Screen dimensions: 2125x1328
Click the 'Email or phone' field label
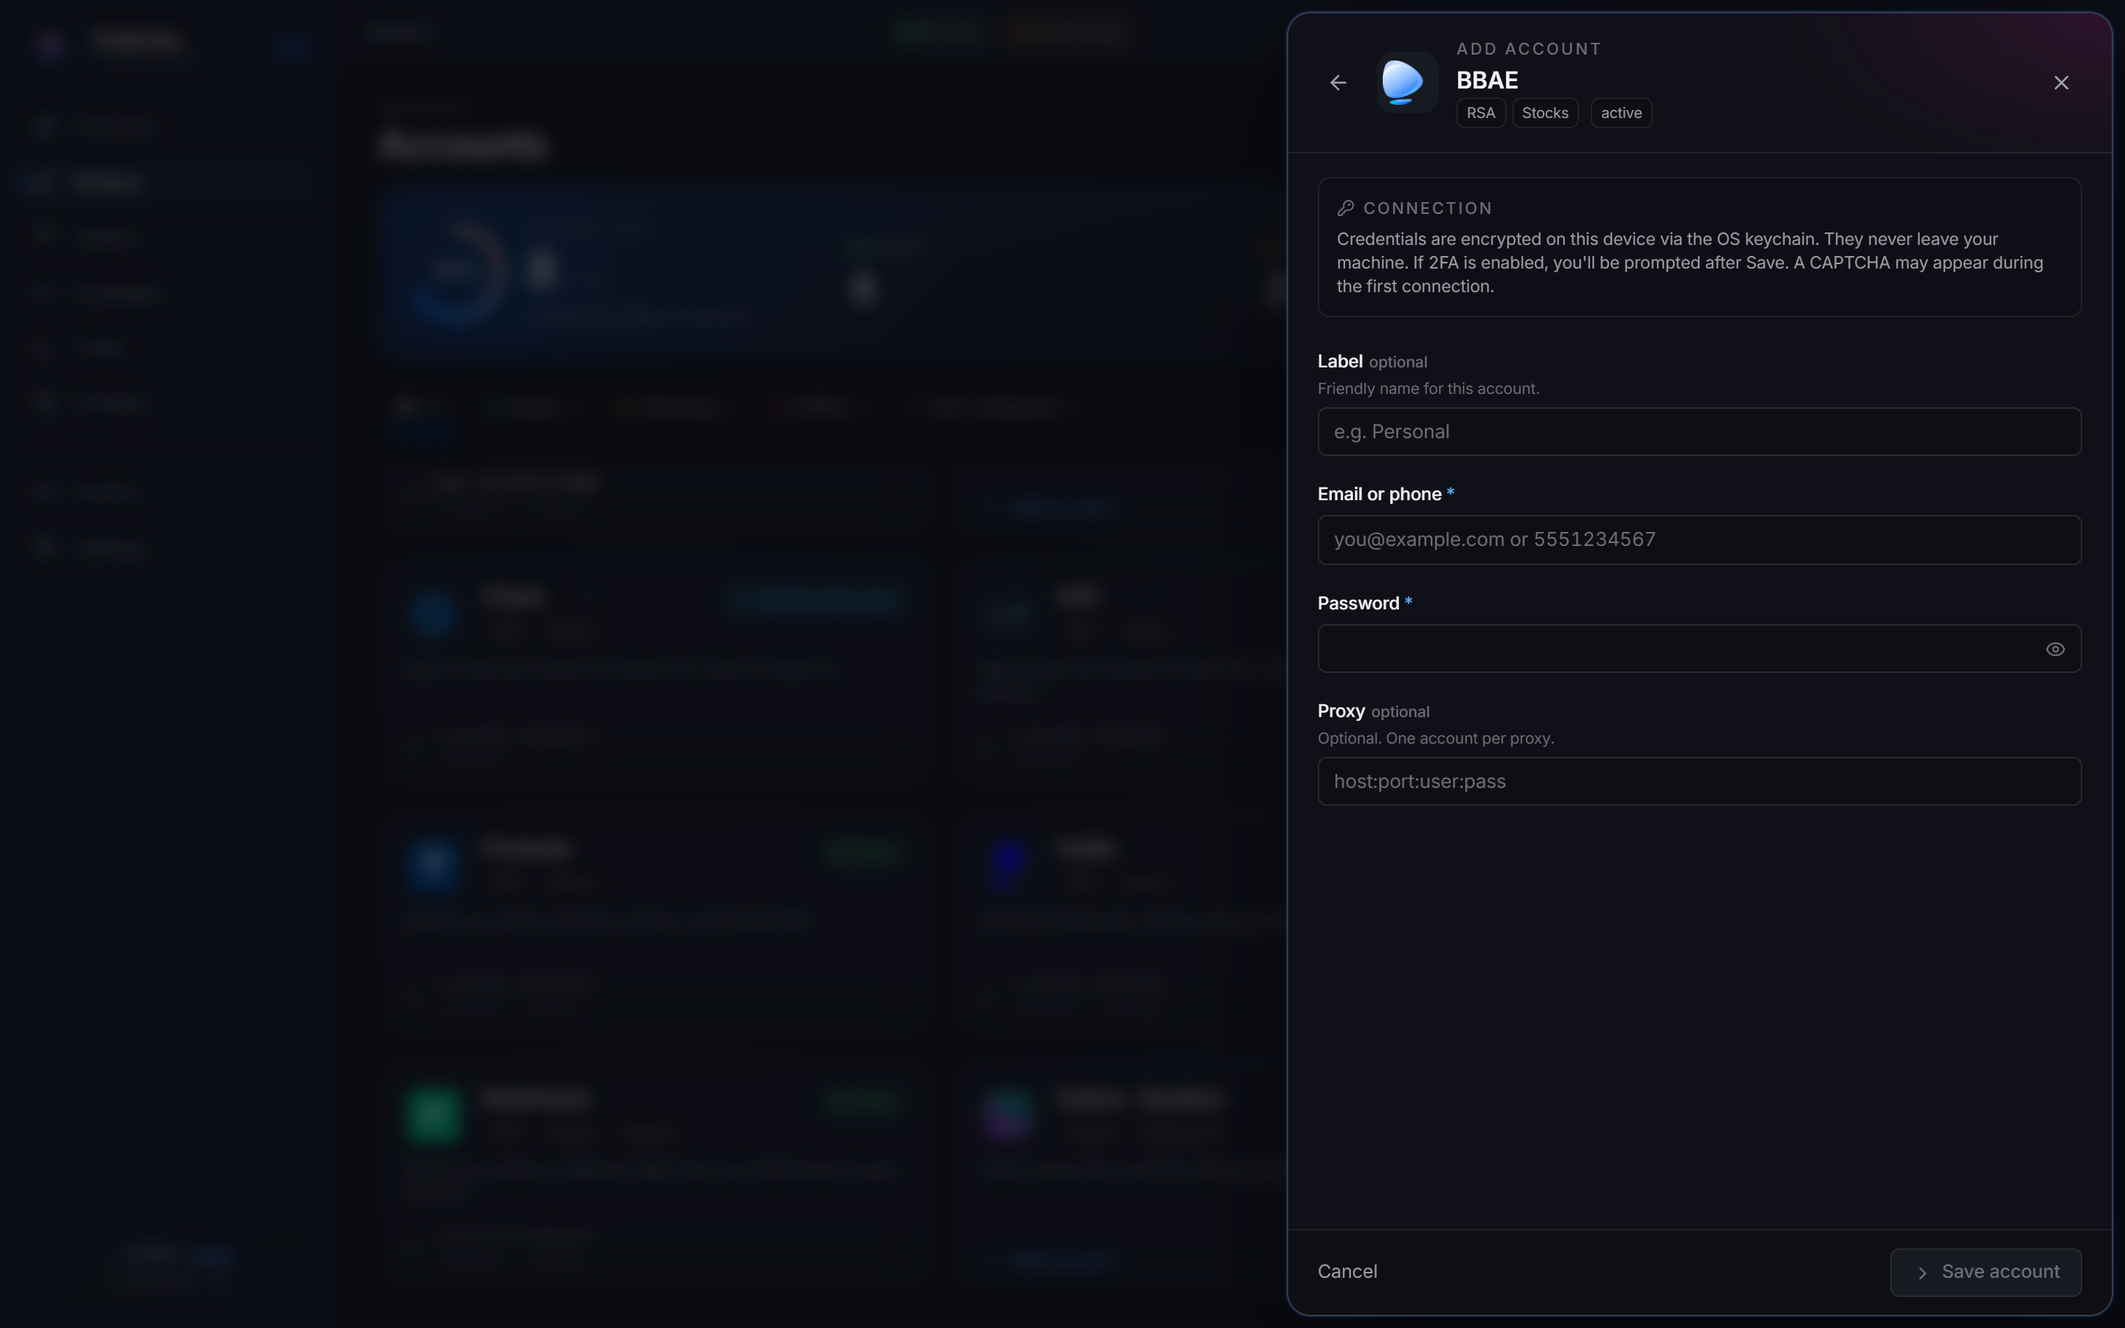pyautogui.click(x=1378, y=494)
